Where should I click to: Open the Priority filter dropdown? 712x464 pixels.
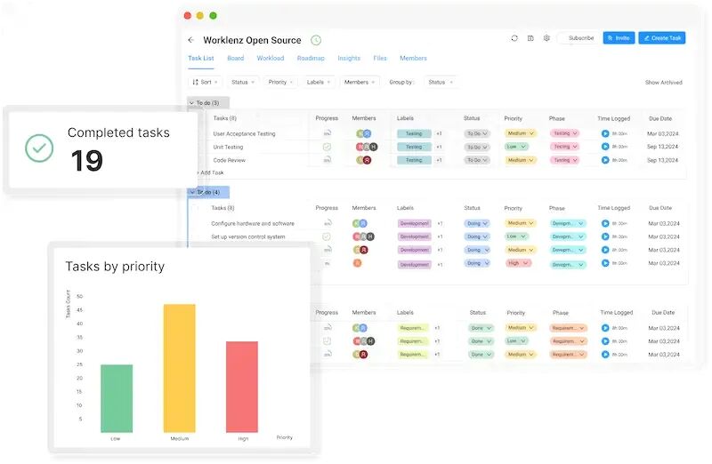pos(280,82)
